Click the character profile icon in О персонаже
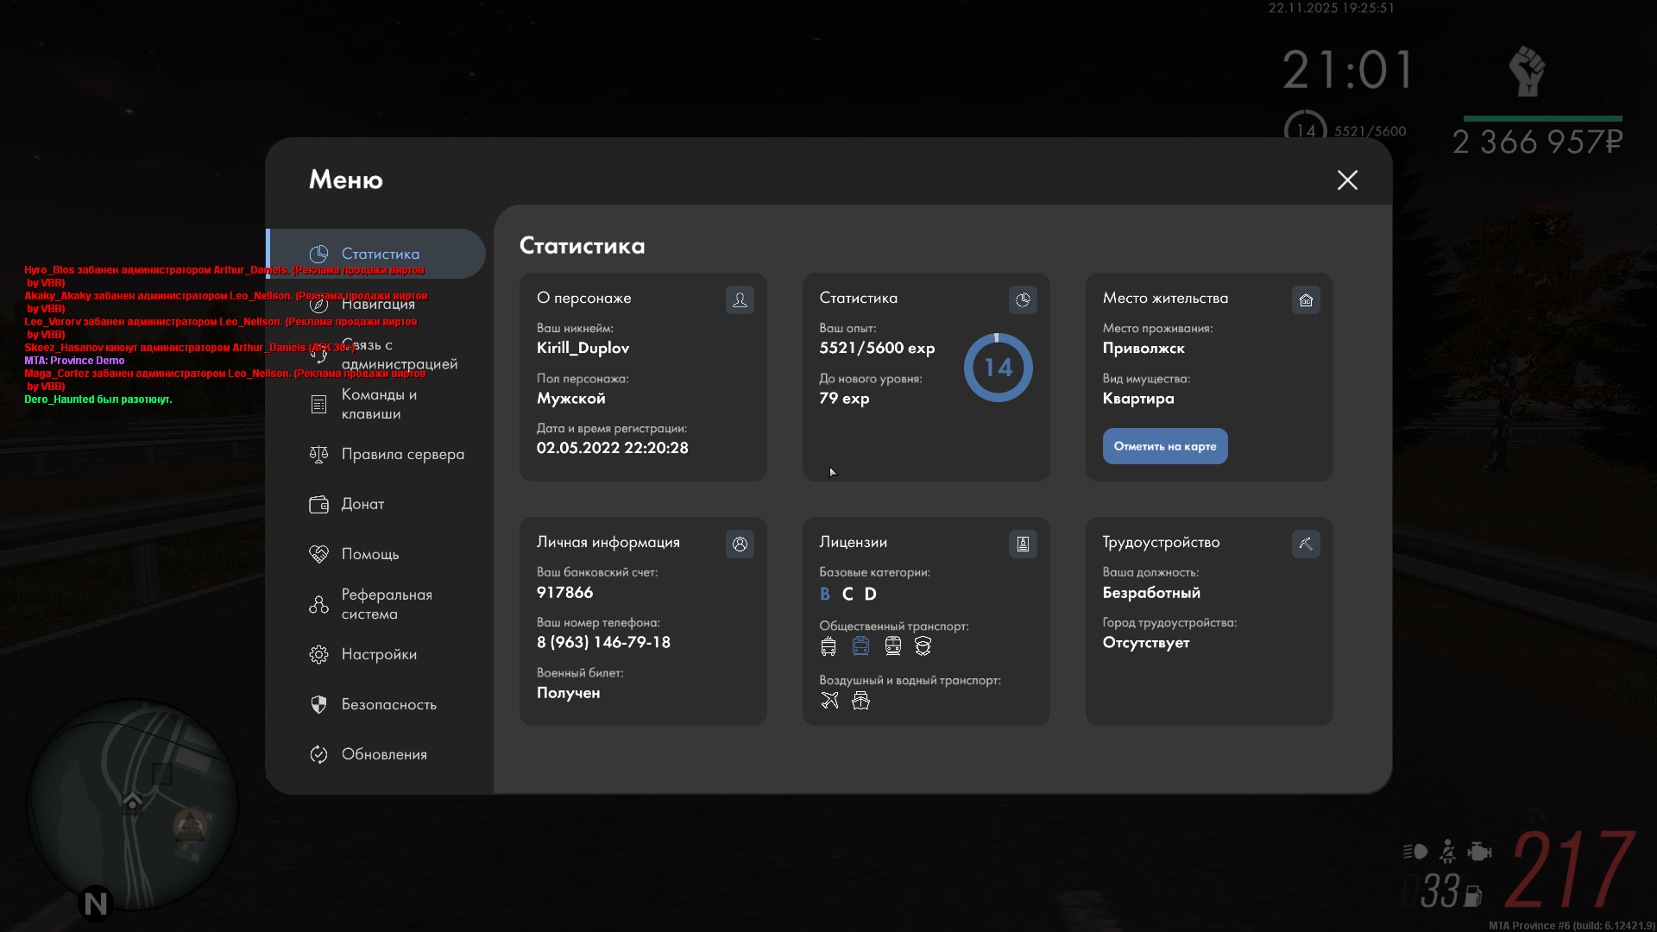 click(x=740, y=299)
